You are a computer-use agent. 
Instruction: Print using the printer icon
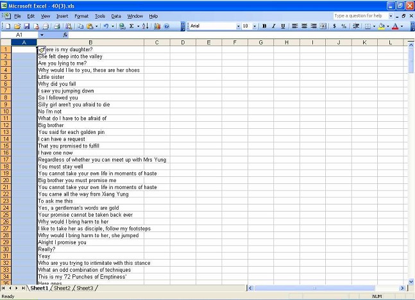tap(57, 26)
